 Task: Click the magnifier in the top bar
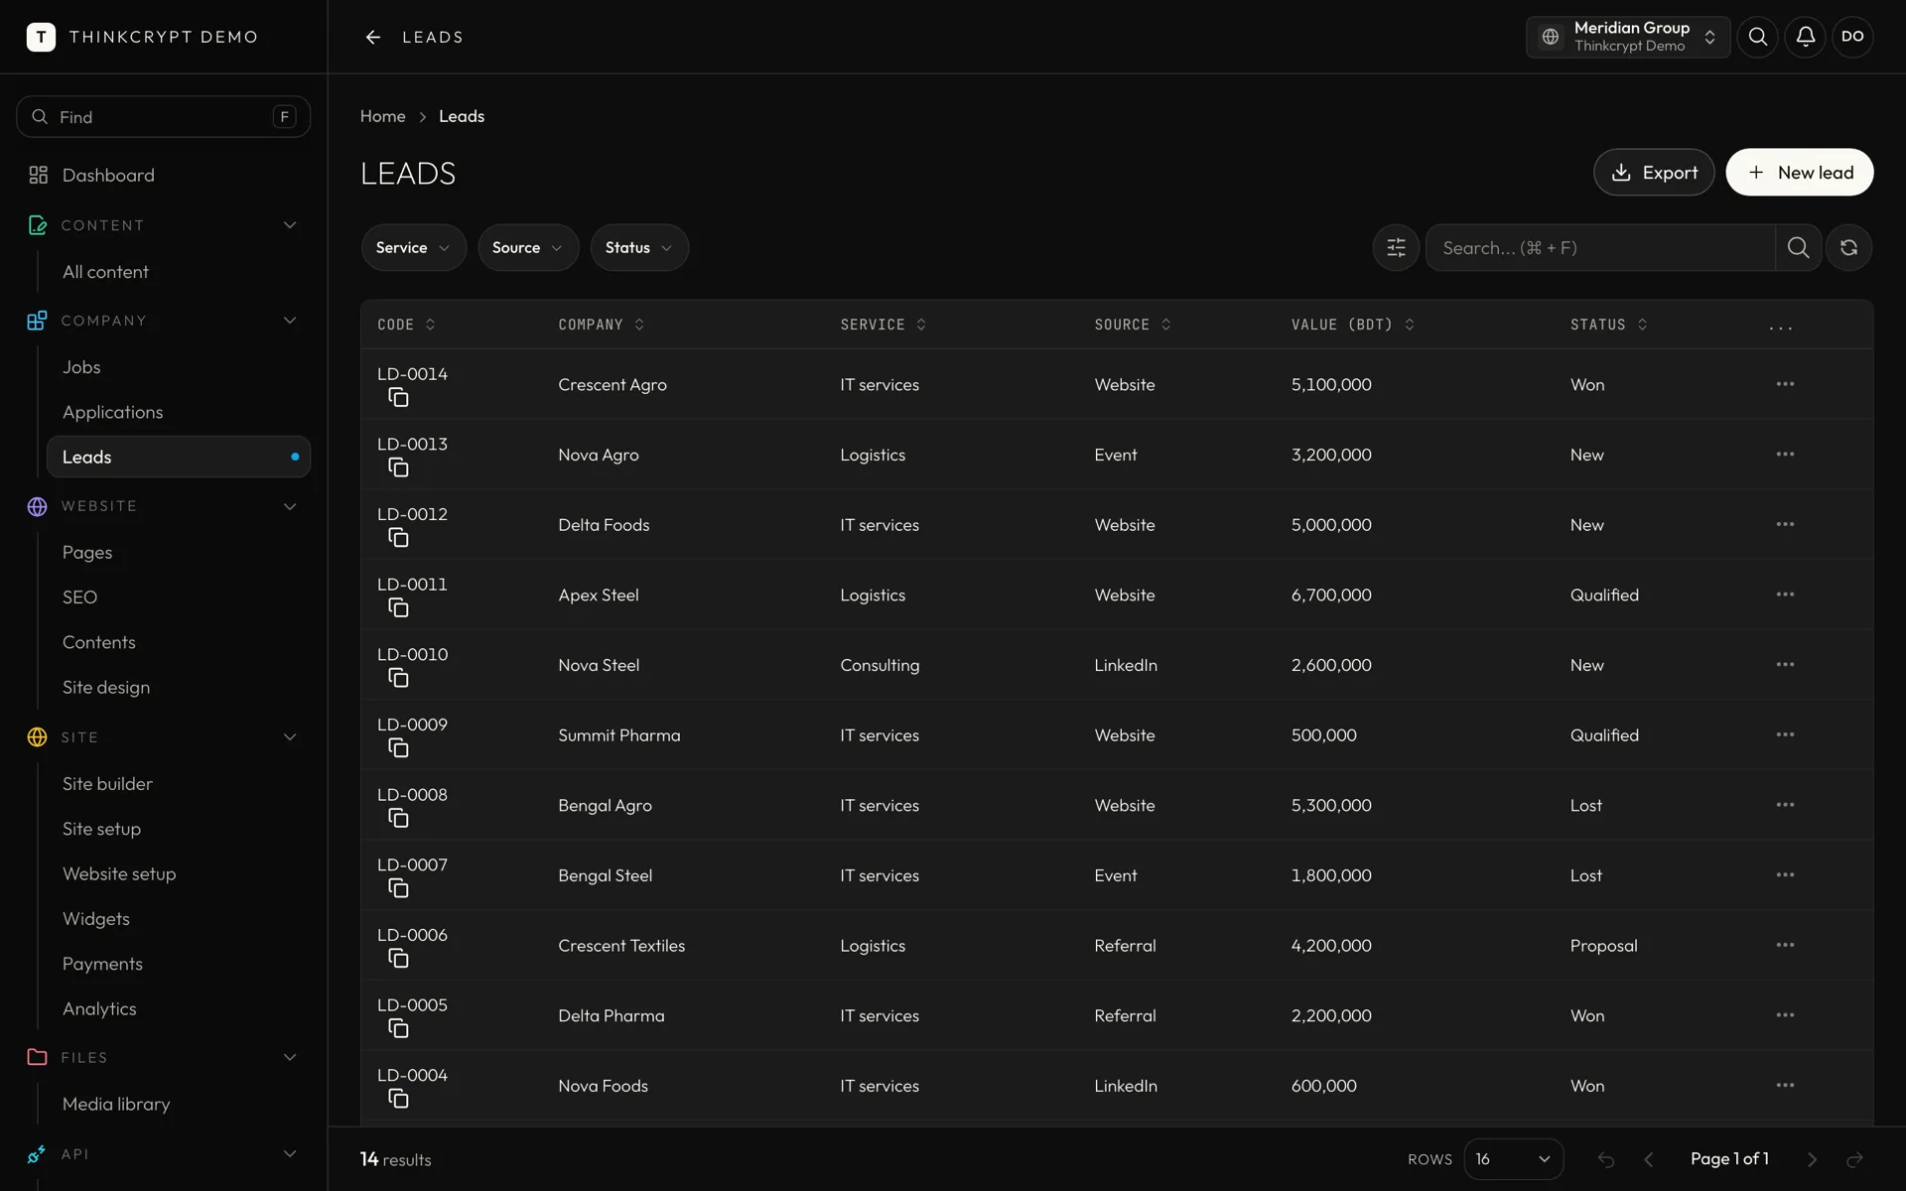coord(1757,37)
